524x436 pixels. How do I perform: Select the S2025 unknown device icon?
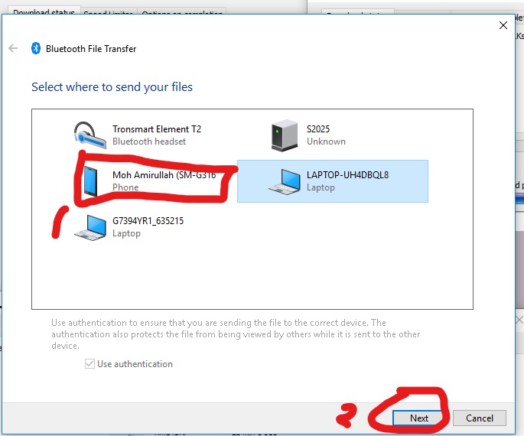284,135
